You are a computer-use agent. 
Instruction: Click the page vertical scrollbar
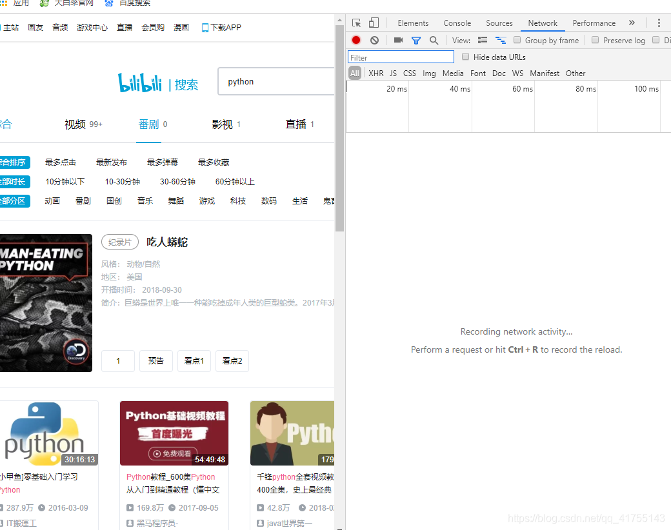[340, 128]
